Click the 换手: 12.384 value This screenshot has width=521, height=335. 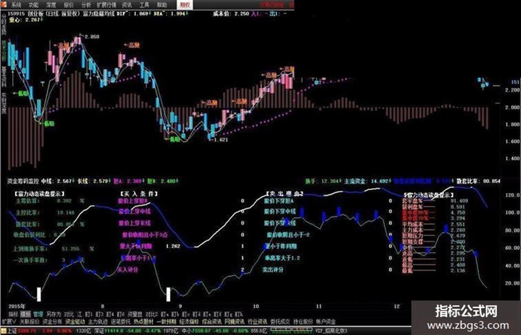pyautogui.click(x=323, y=181)
